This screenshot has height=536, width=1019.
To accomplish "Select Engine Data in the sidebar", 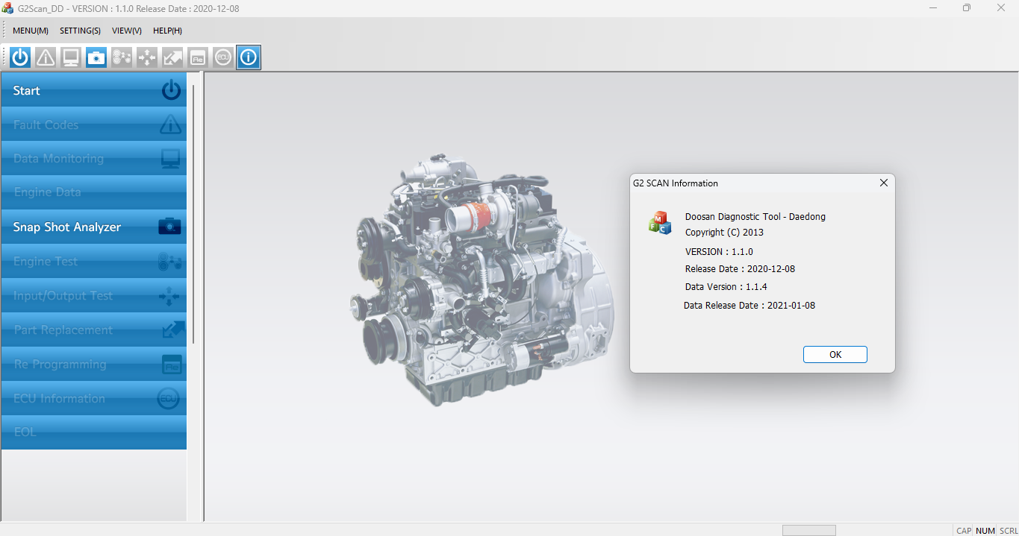I will pos(94,192).
